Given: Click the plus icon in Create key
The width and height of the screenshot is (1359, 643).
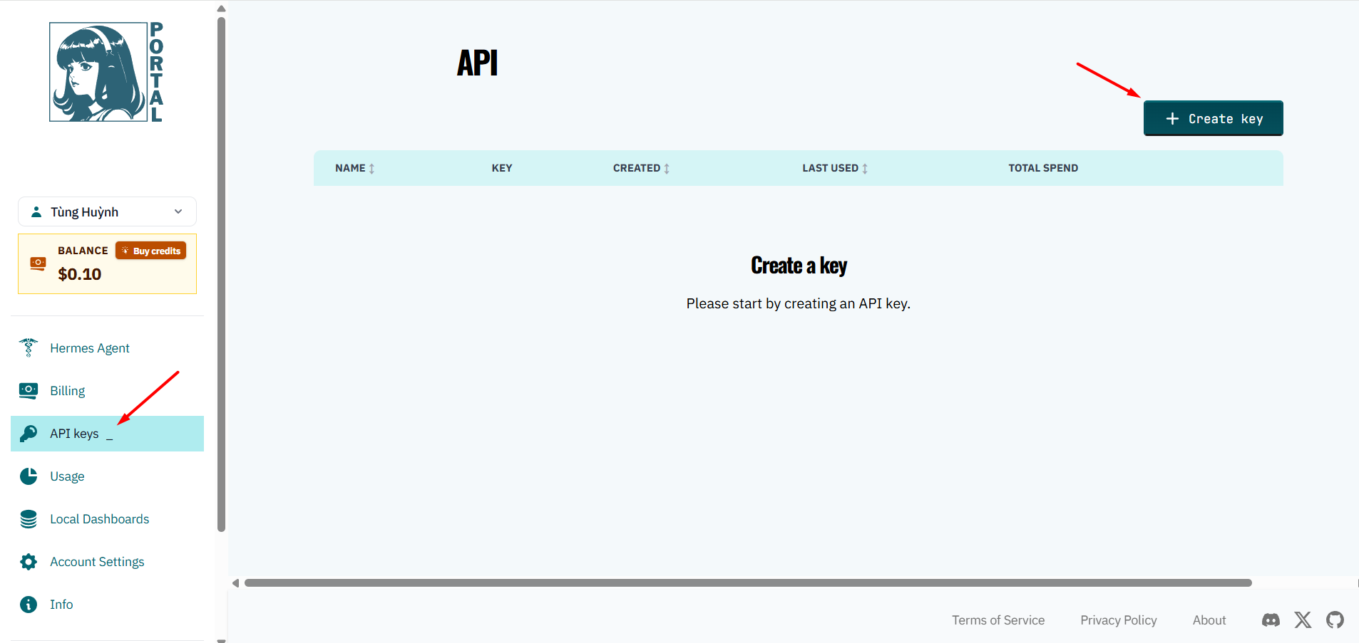Looking at the screenshot, I should pyautogui.click(x=1172, y=119).
